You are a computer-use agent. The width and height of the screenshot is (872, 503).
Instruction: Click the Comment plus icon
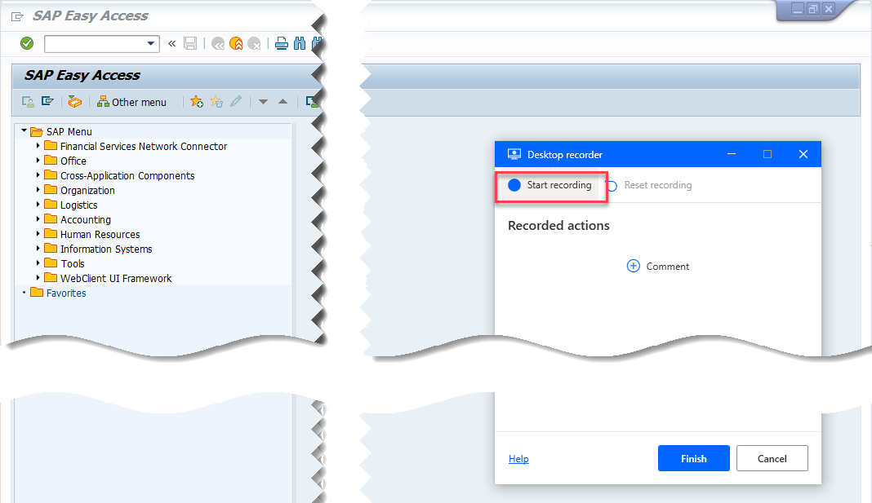[x=633, y=266]
